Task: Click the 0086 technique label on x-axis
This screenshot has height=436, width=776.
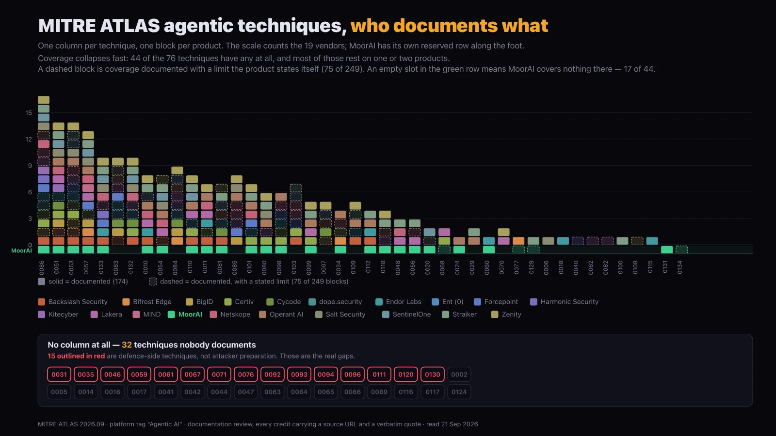Action: (x=42, y=267)
